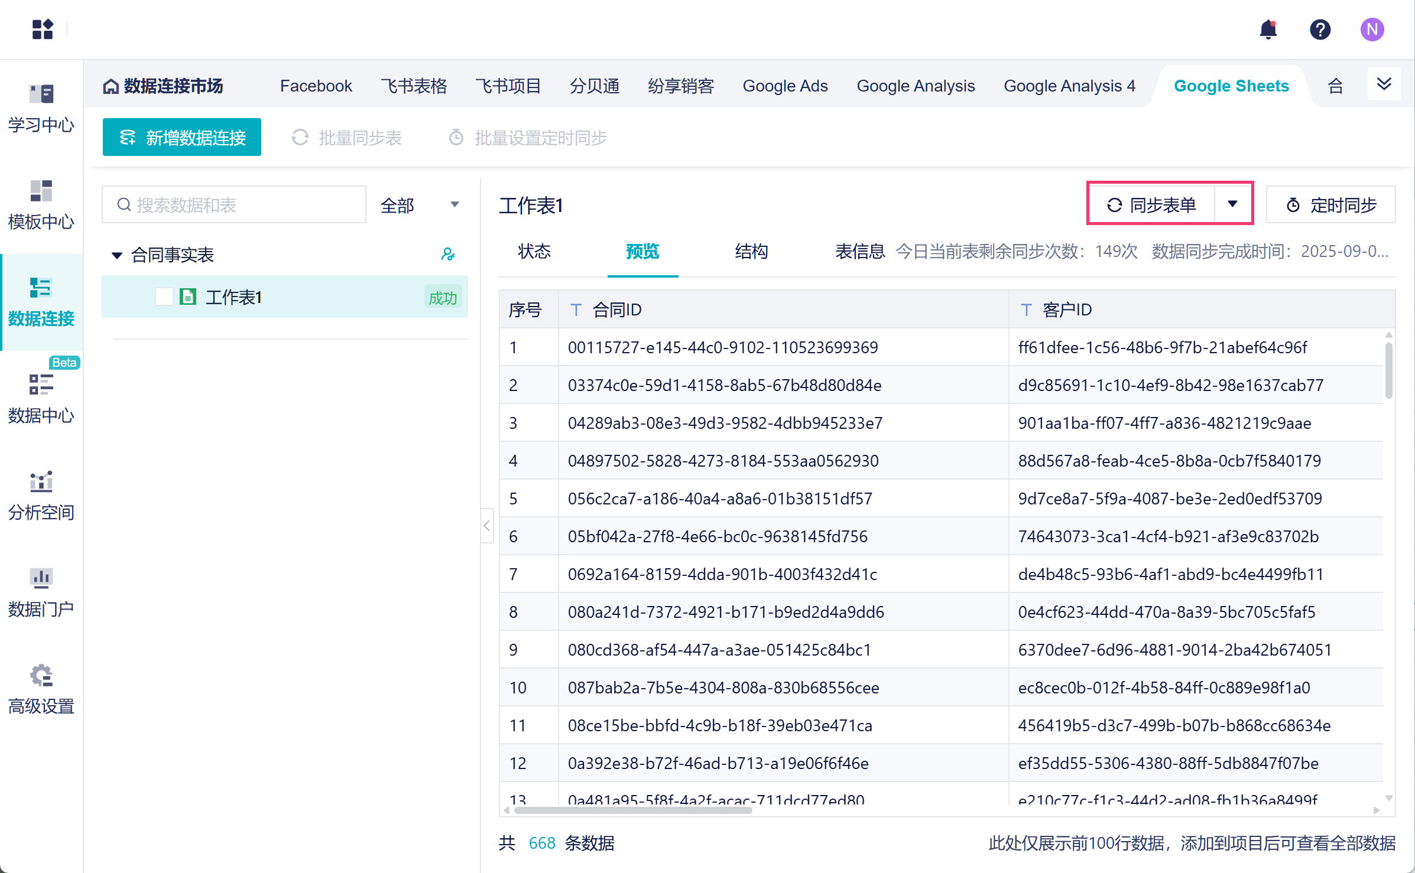Viewport: 1415px width, 873px height.
Task: Click the help question mark icon
Action: pos(1319,29)
